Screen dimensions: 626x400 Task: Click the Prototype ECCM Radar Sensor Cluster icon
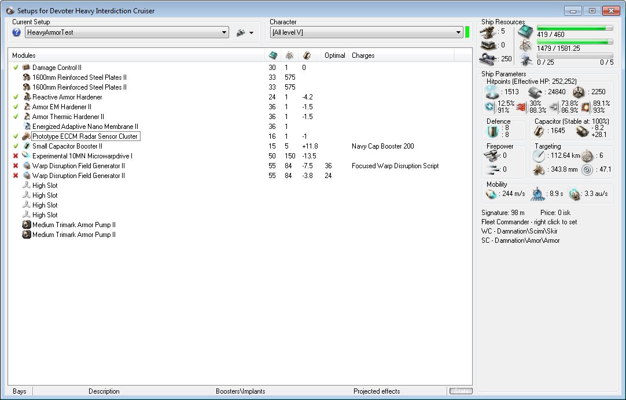click(27, 136)
